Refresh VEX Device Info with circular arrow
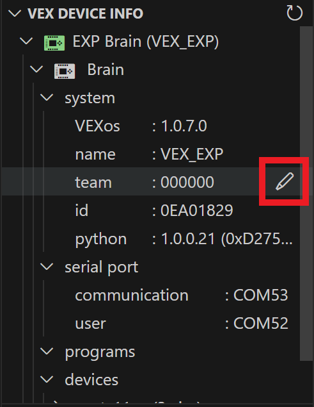 pos(295,13)
